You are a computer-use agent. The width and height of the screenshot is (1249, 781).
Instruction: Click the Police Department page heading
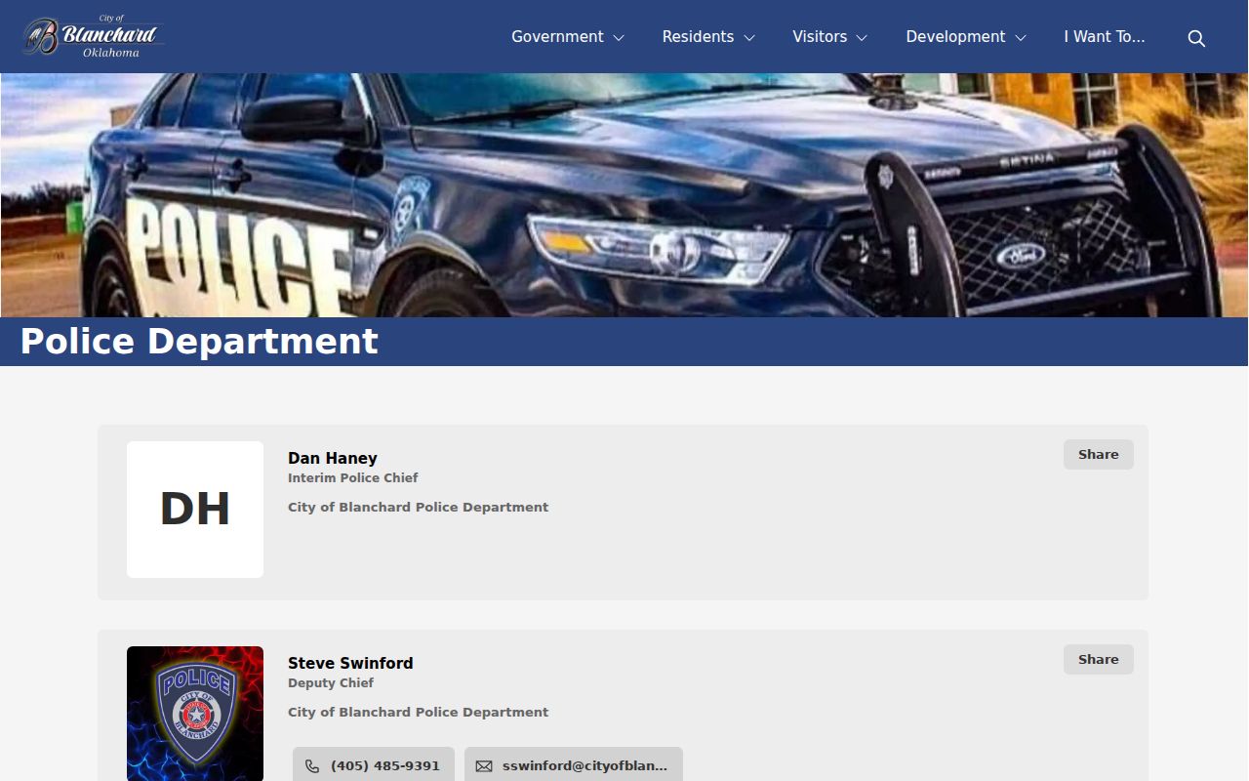pos(199,342)
